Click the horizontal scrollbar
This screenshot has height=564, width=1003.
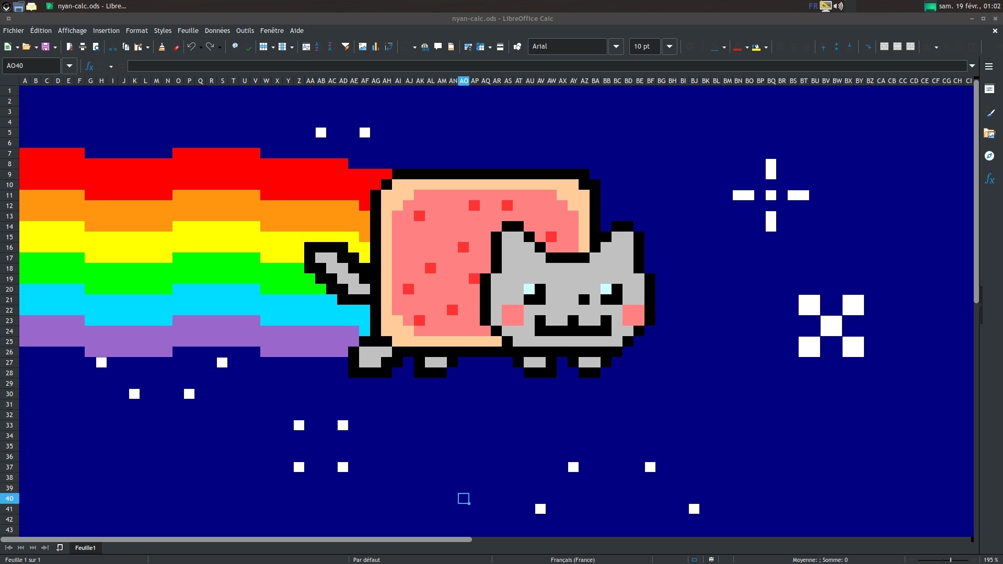point(236,539)
